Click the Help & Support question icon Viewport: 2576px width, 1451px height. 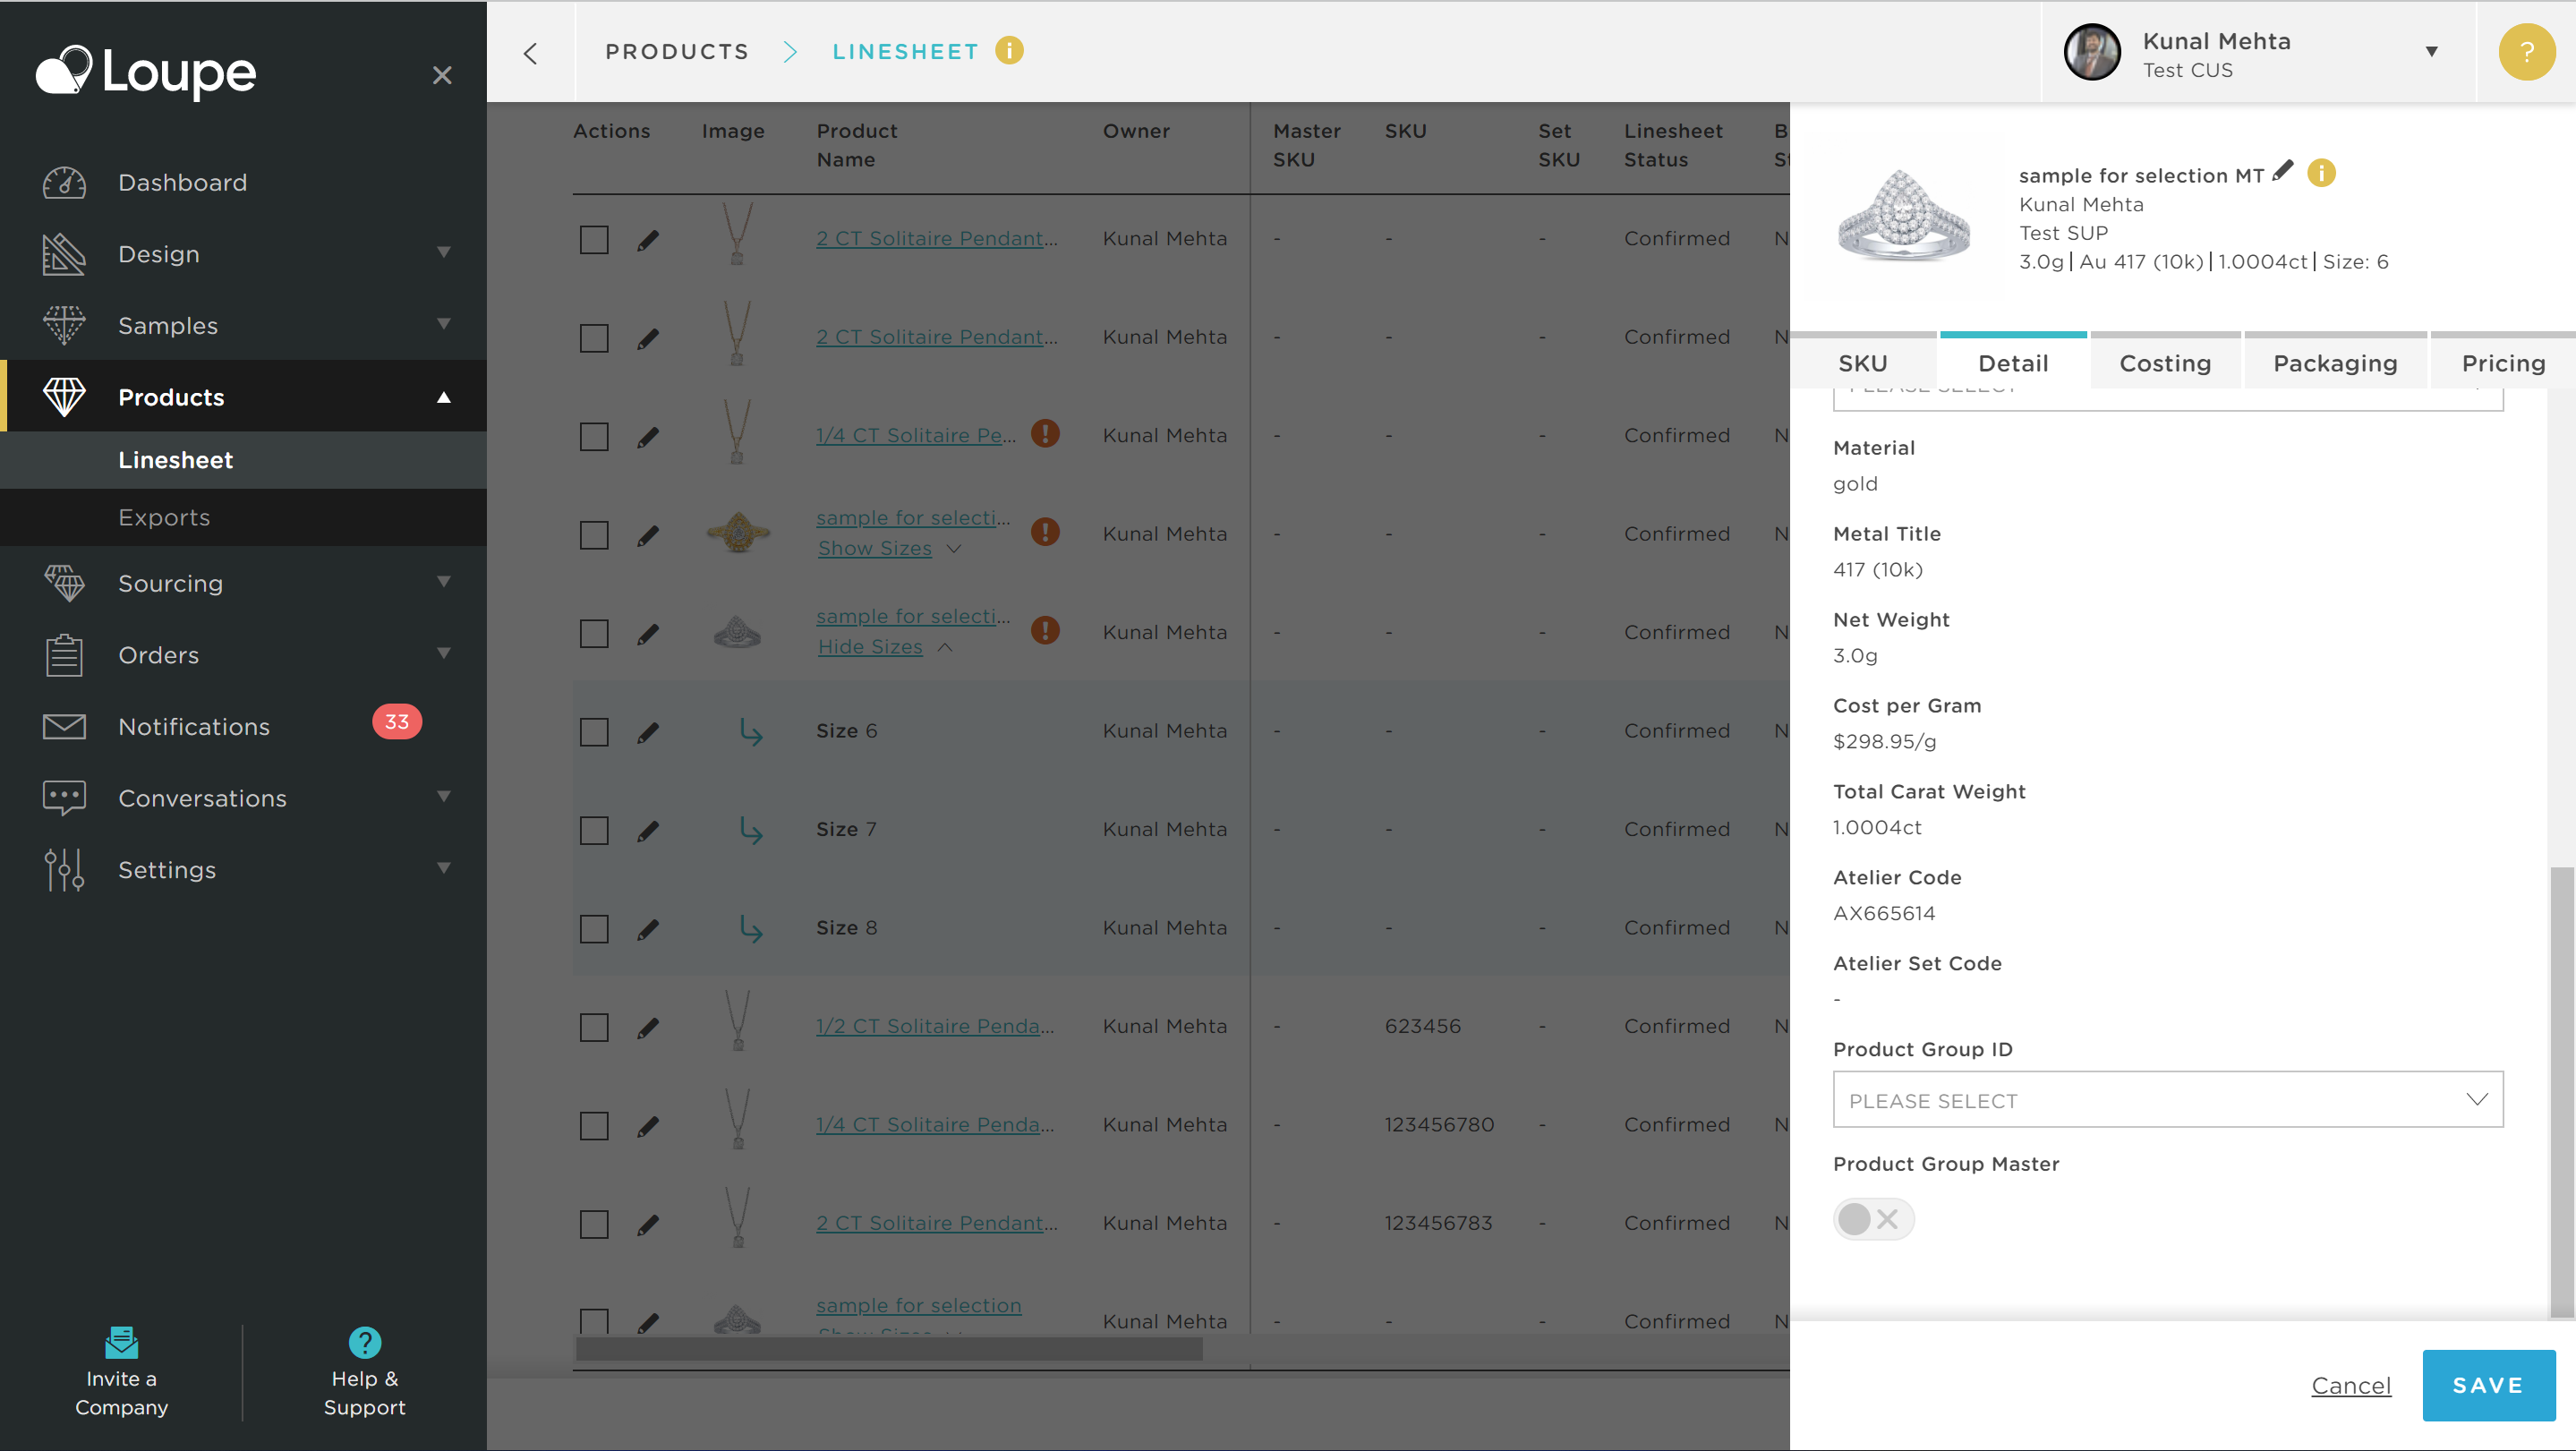(x=364, y=1342)
